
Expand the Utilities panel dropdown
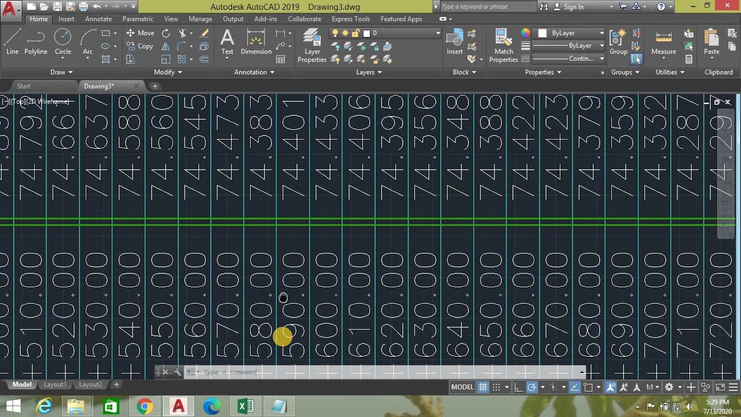click(x=670, y=72)
